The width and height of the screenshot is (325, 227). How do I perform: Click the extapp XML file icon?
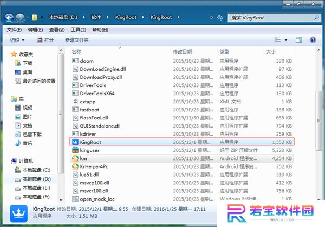pyautogui.click(x=75, y=102)
